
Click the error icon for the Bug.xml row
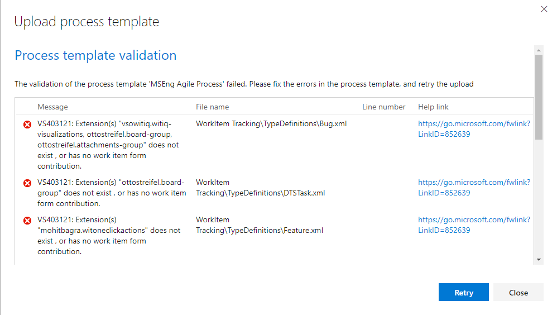point(27,124)
